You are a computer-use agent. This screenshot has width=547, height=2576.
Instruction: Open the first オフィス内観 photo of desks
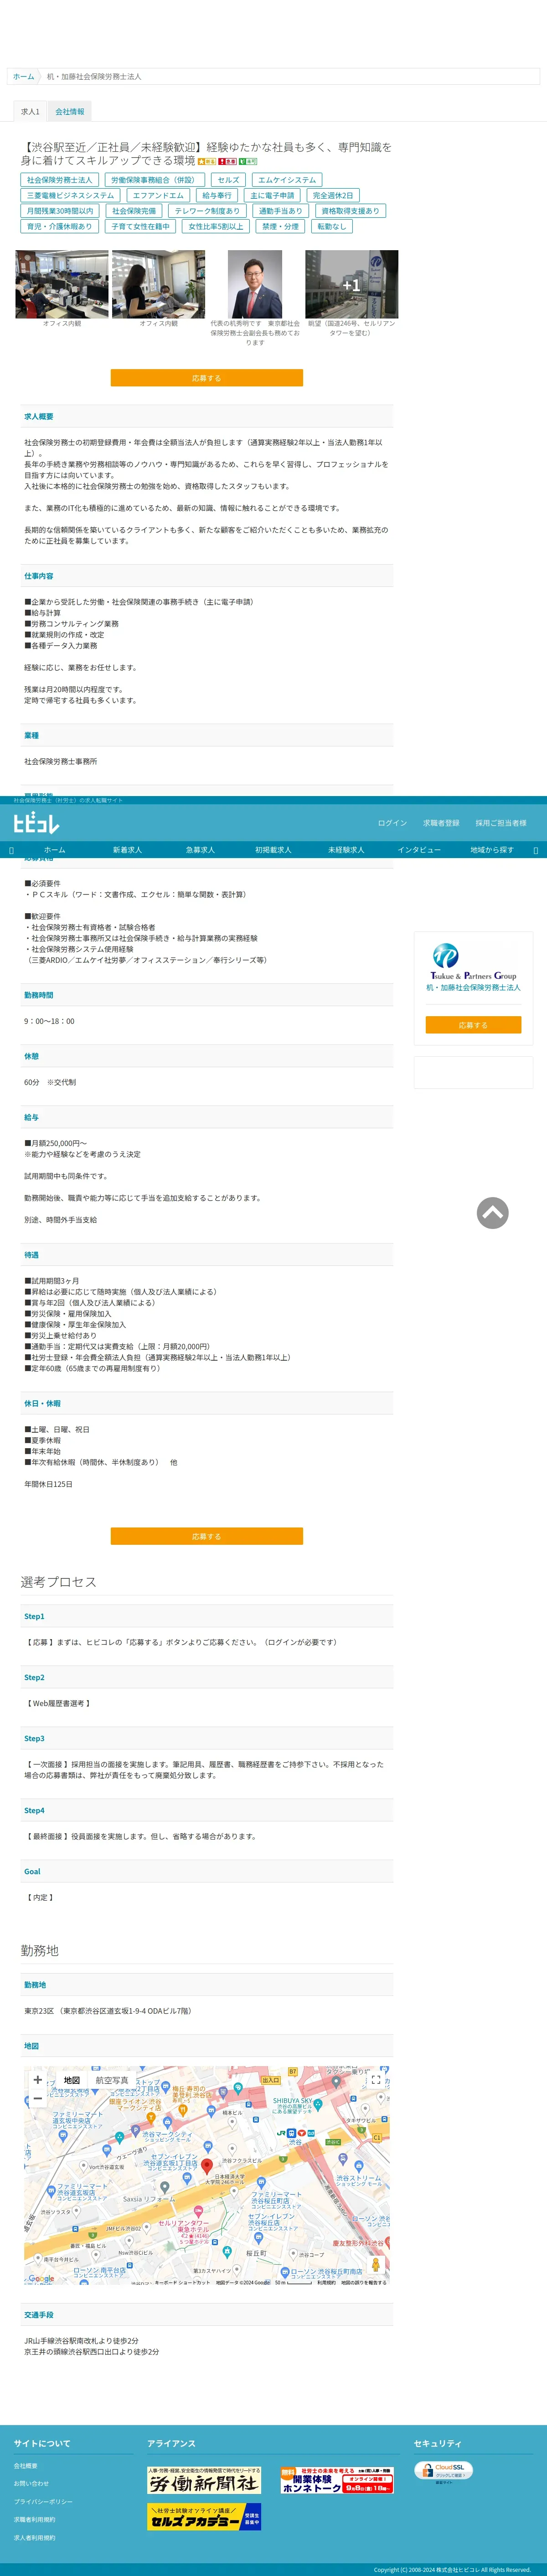(62, 284)
